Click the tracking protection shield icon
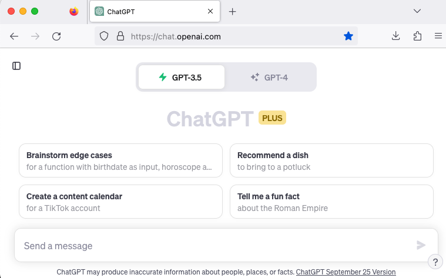The width and height of the screenshot is (446, 278). coord(104,36)
